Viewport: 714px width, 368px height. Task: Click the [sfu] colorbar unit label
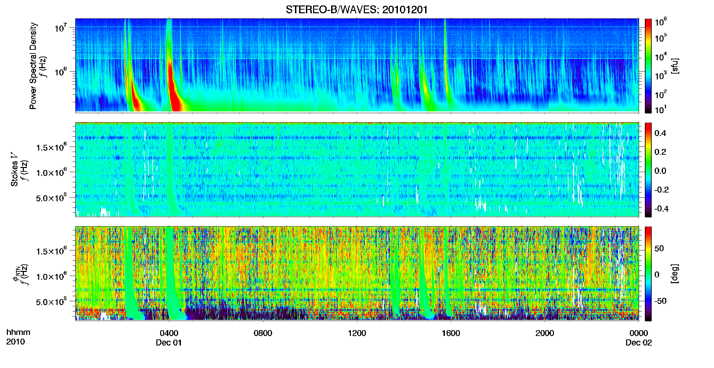pos(675,66)
